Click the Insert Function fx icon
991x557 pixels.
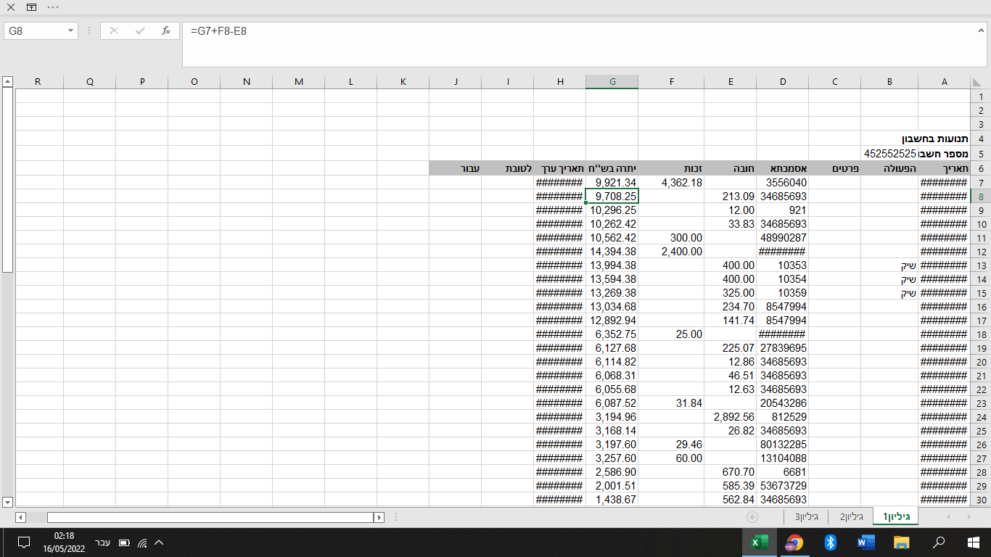tap(166, 31)
